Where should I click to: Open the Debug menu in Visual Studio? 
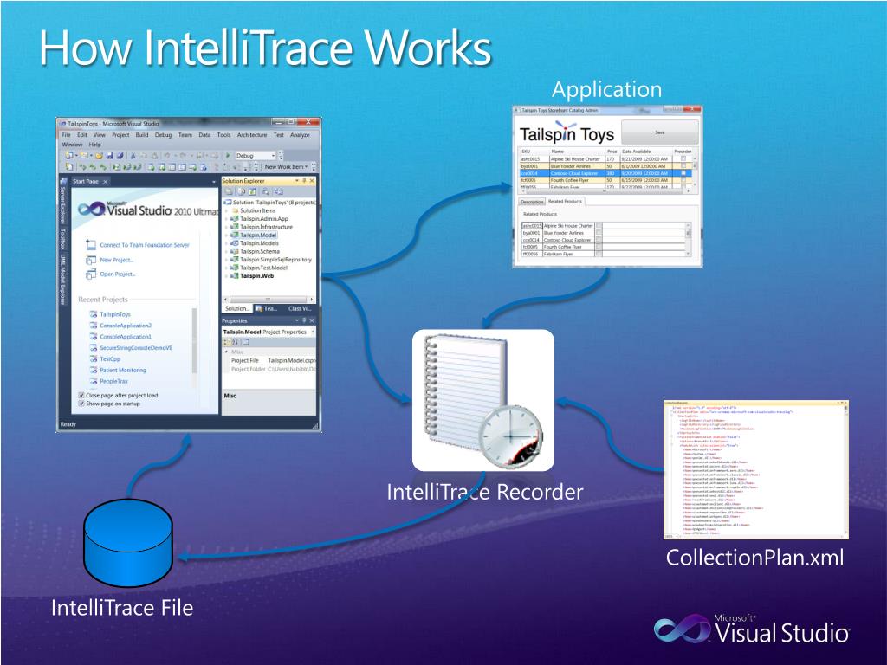[163, 135]
